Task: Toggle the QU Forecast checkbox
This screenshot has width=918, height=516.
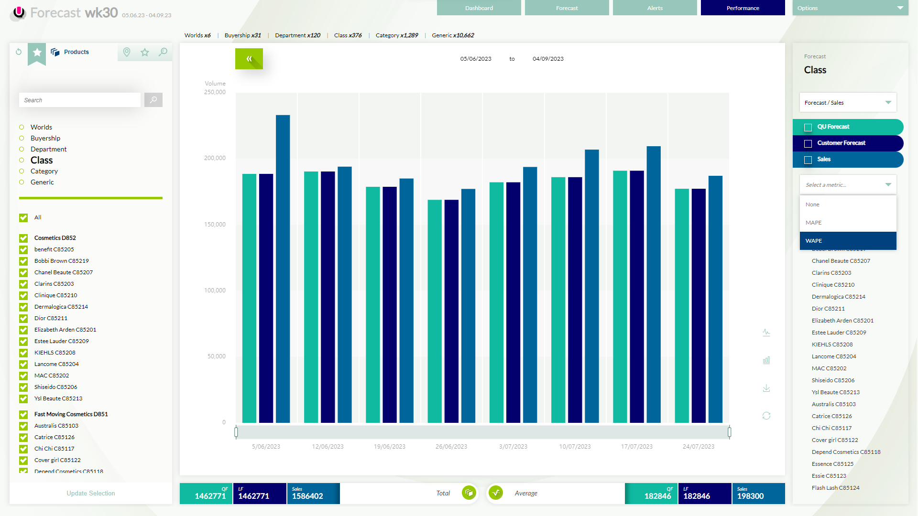Action: click(808, 127)
